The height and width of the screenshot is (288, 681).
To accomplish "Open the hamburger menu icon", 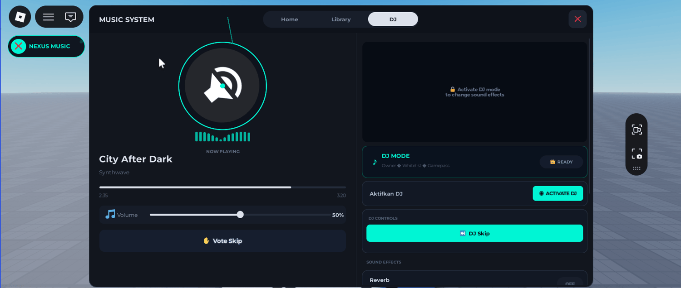I will click(x=49, y=17).
